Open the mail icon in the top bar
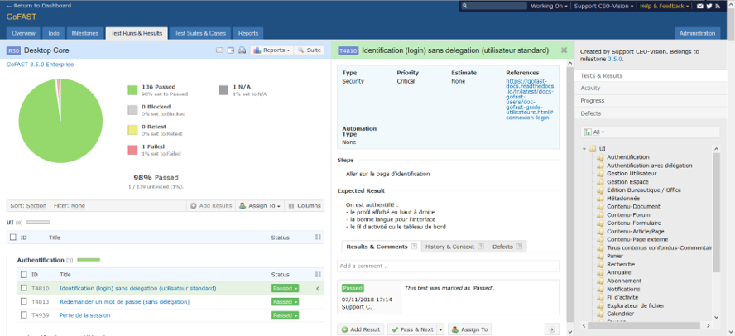 700,6
